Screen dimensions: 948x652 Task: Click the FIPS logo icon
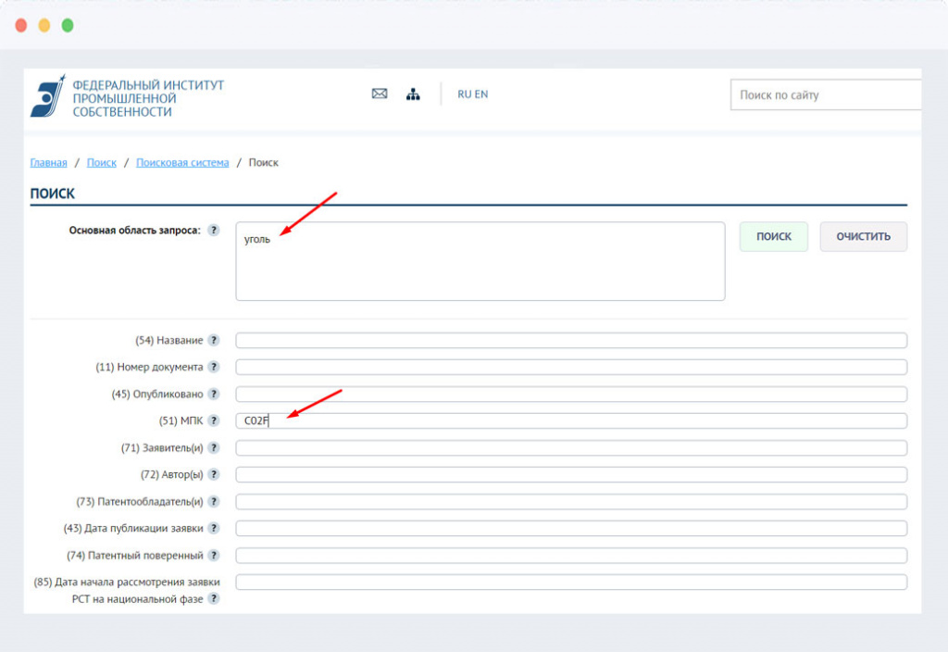coord(48,95)
